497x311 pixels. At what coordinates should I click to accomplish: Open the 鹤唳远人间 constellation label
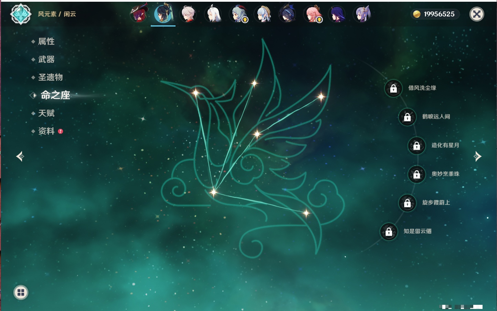(x=436, y=116)
